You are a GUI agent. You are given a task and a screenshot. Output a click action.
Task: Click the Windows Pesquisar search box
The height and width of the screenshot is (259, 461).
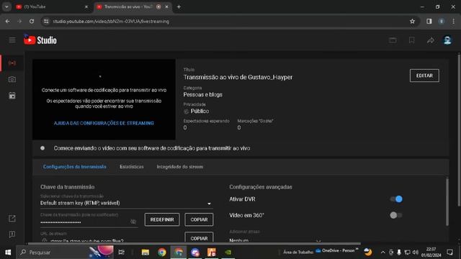(x=65, y=253)
